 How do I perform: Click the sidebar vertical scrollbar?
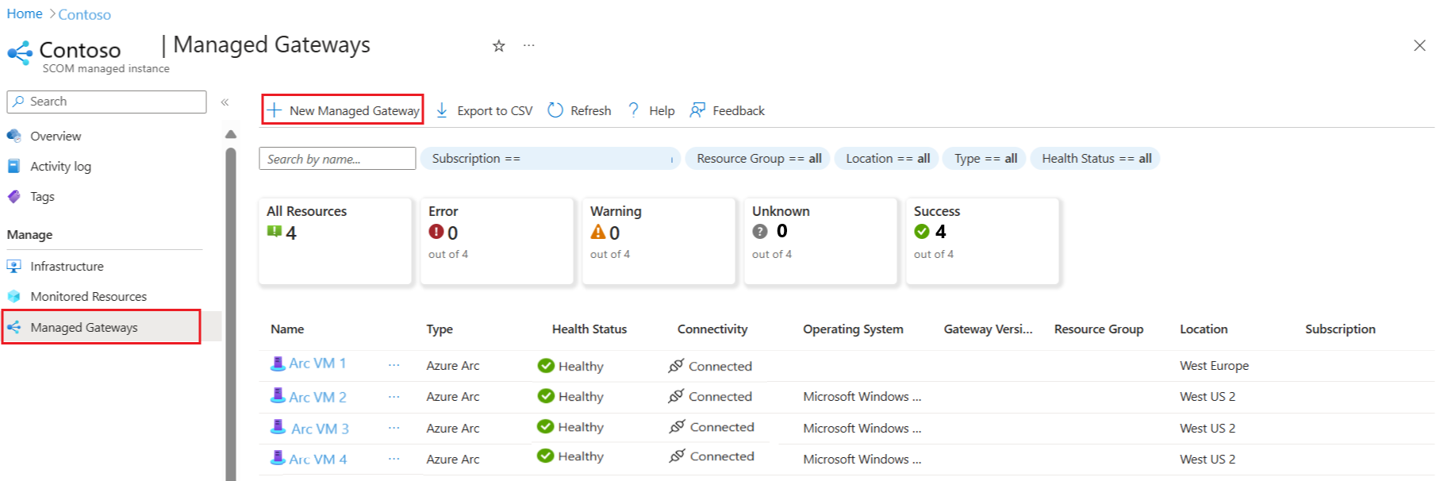click(231, 314)
